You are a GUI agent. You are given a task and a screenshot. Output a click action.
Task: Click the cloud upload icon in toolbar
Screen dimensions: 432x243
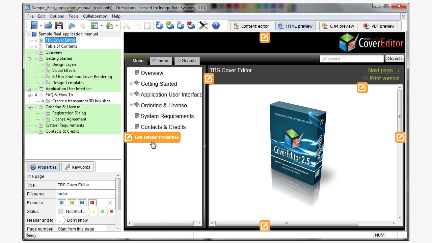[72, 26]
